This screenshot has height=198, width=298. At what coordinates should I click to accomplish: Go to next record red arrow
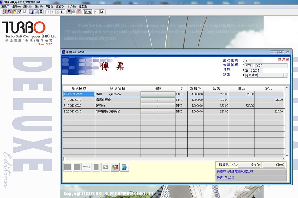[x=57, y=12]
